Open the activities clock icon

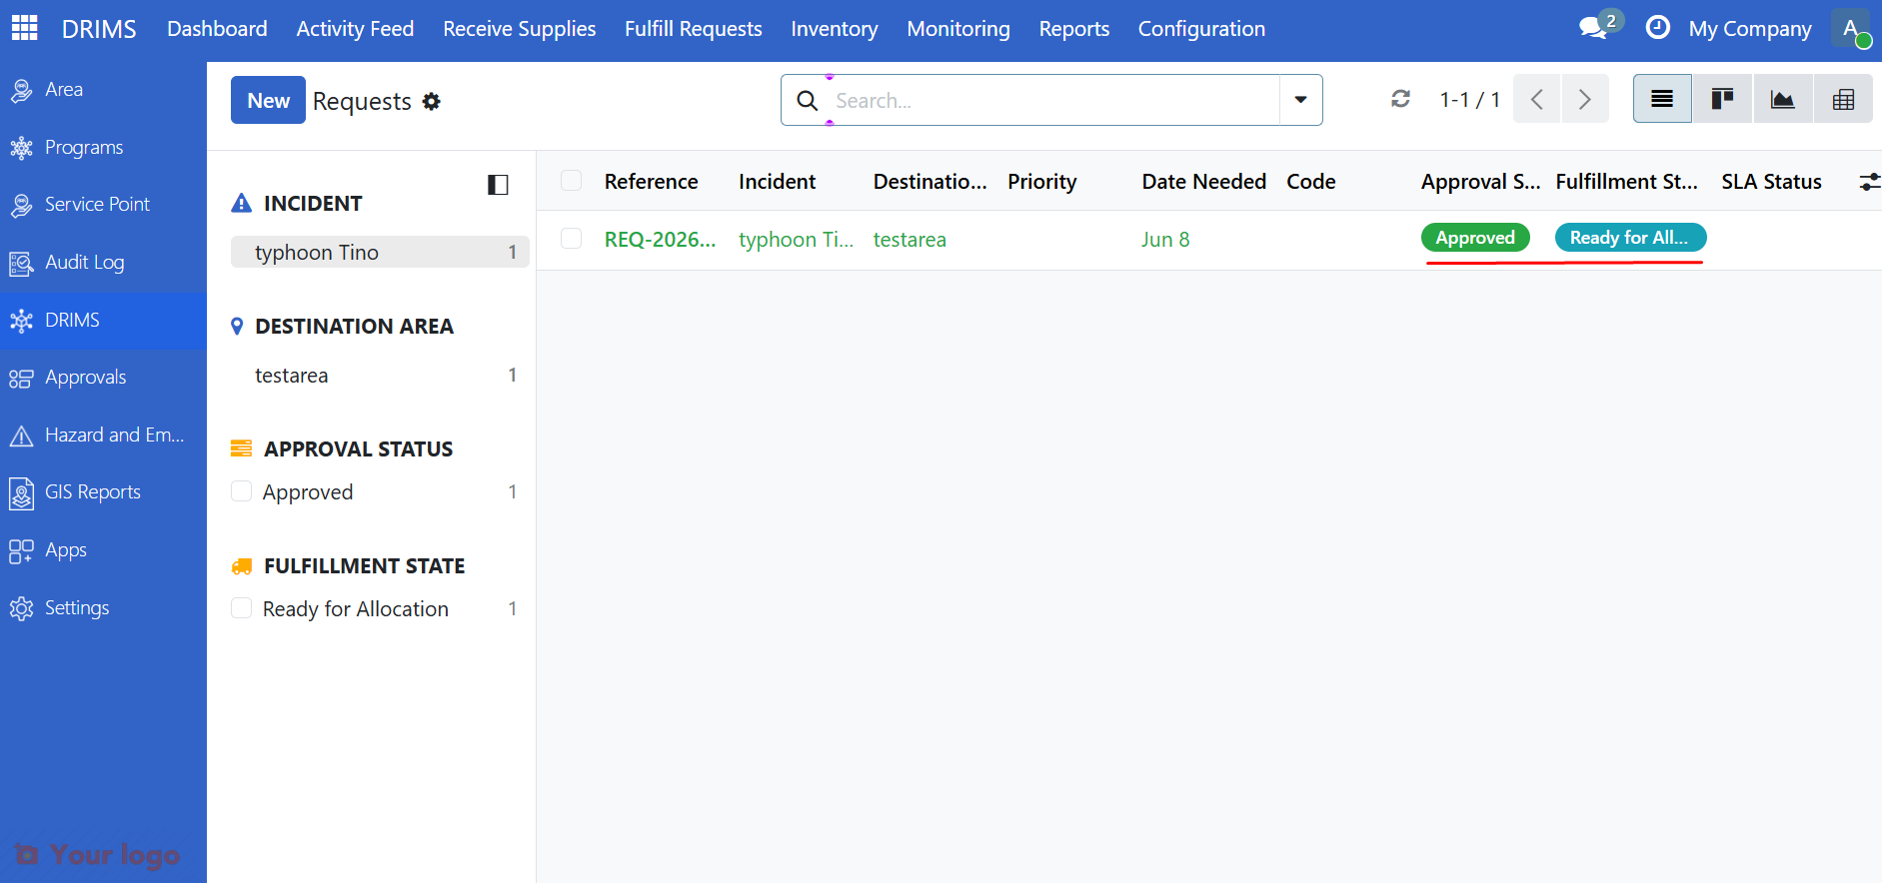(x=1657, y=28)
